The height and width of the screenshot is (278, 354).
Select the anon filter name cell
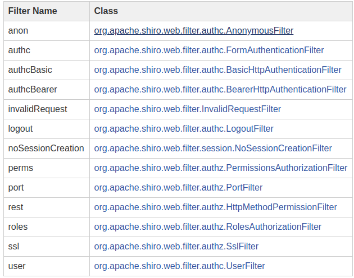point(47,31)
